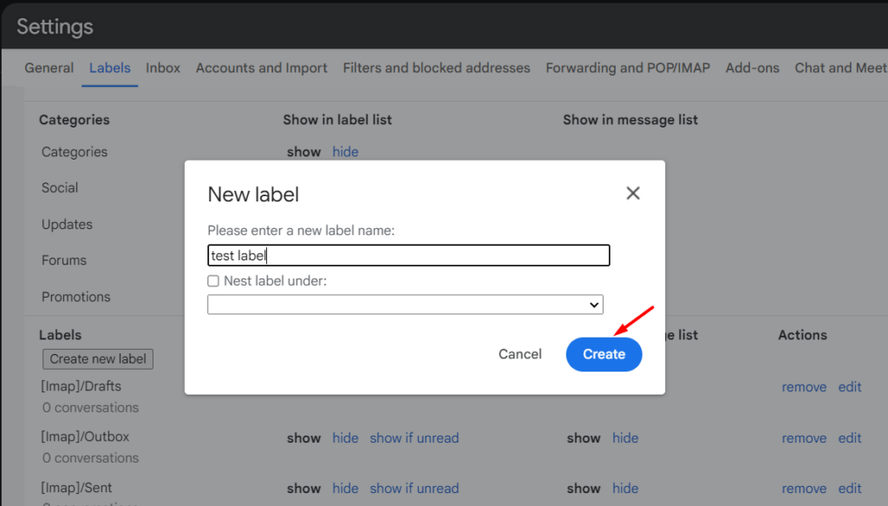Click show for [Imap]/Sent in label list
The width and height of the screenshot is (888, 506).
click(304, 489)
